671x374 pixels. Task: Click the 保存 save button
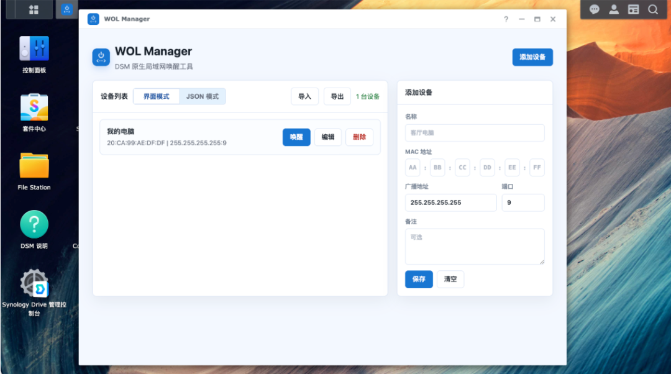click(x=419, y=279)
